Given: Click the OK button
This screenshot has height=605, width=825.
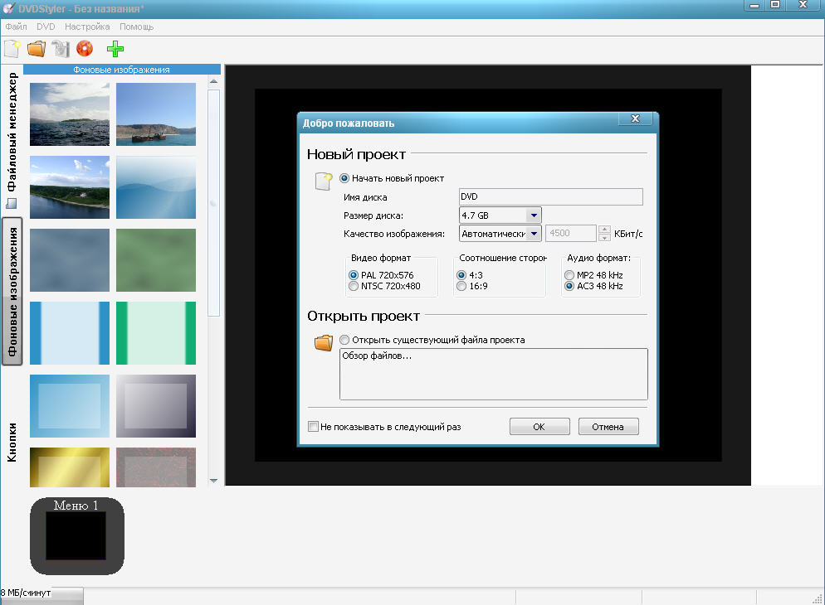Looking at the screenshot, I should pyautogui.click(x=539, y=427).
